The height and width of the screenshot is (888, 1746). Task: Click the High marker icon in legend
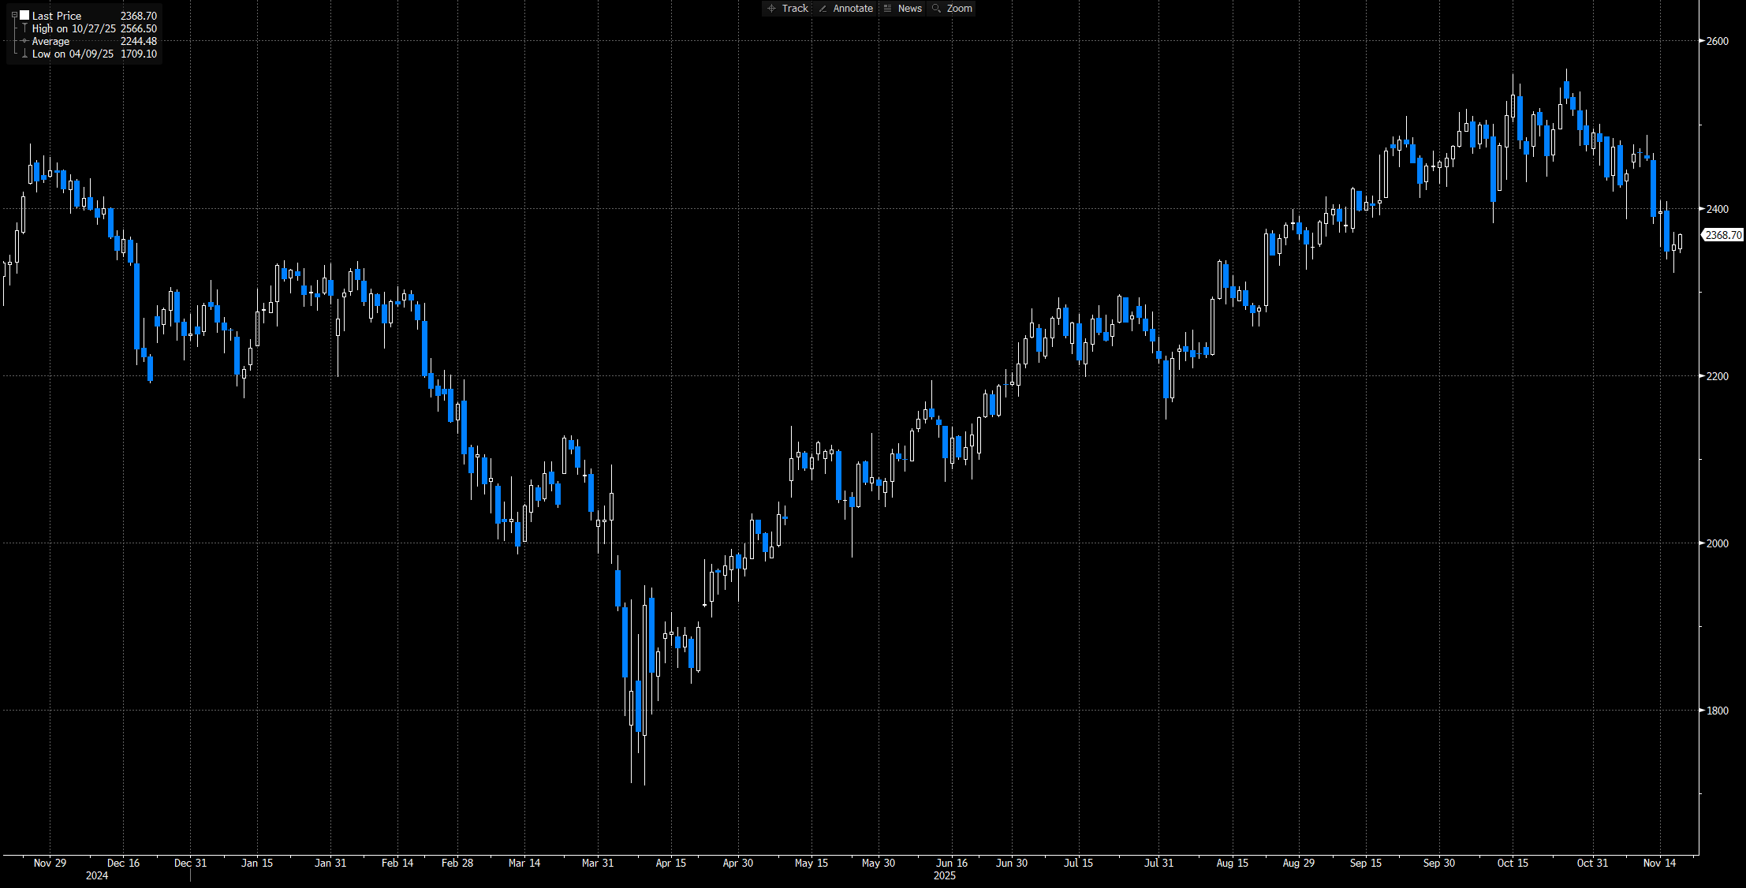pos(25,28)
